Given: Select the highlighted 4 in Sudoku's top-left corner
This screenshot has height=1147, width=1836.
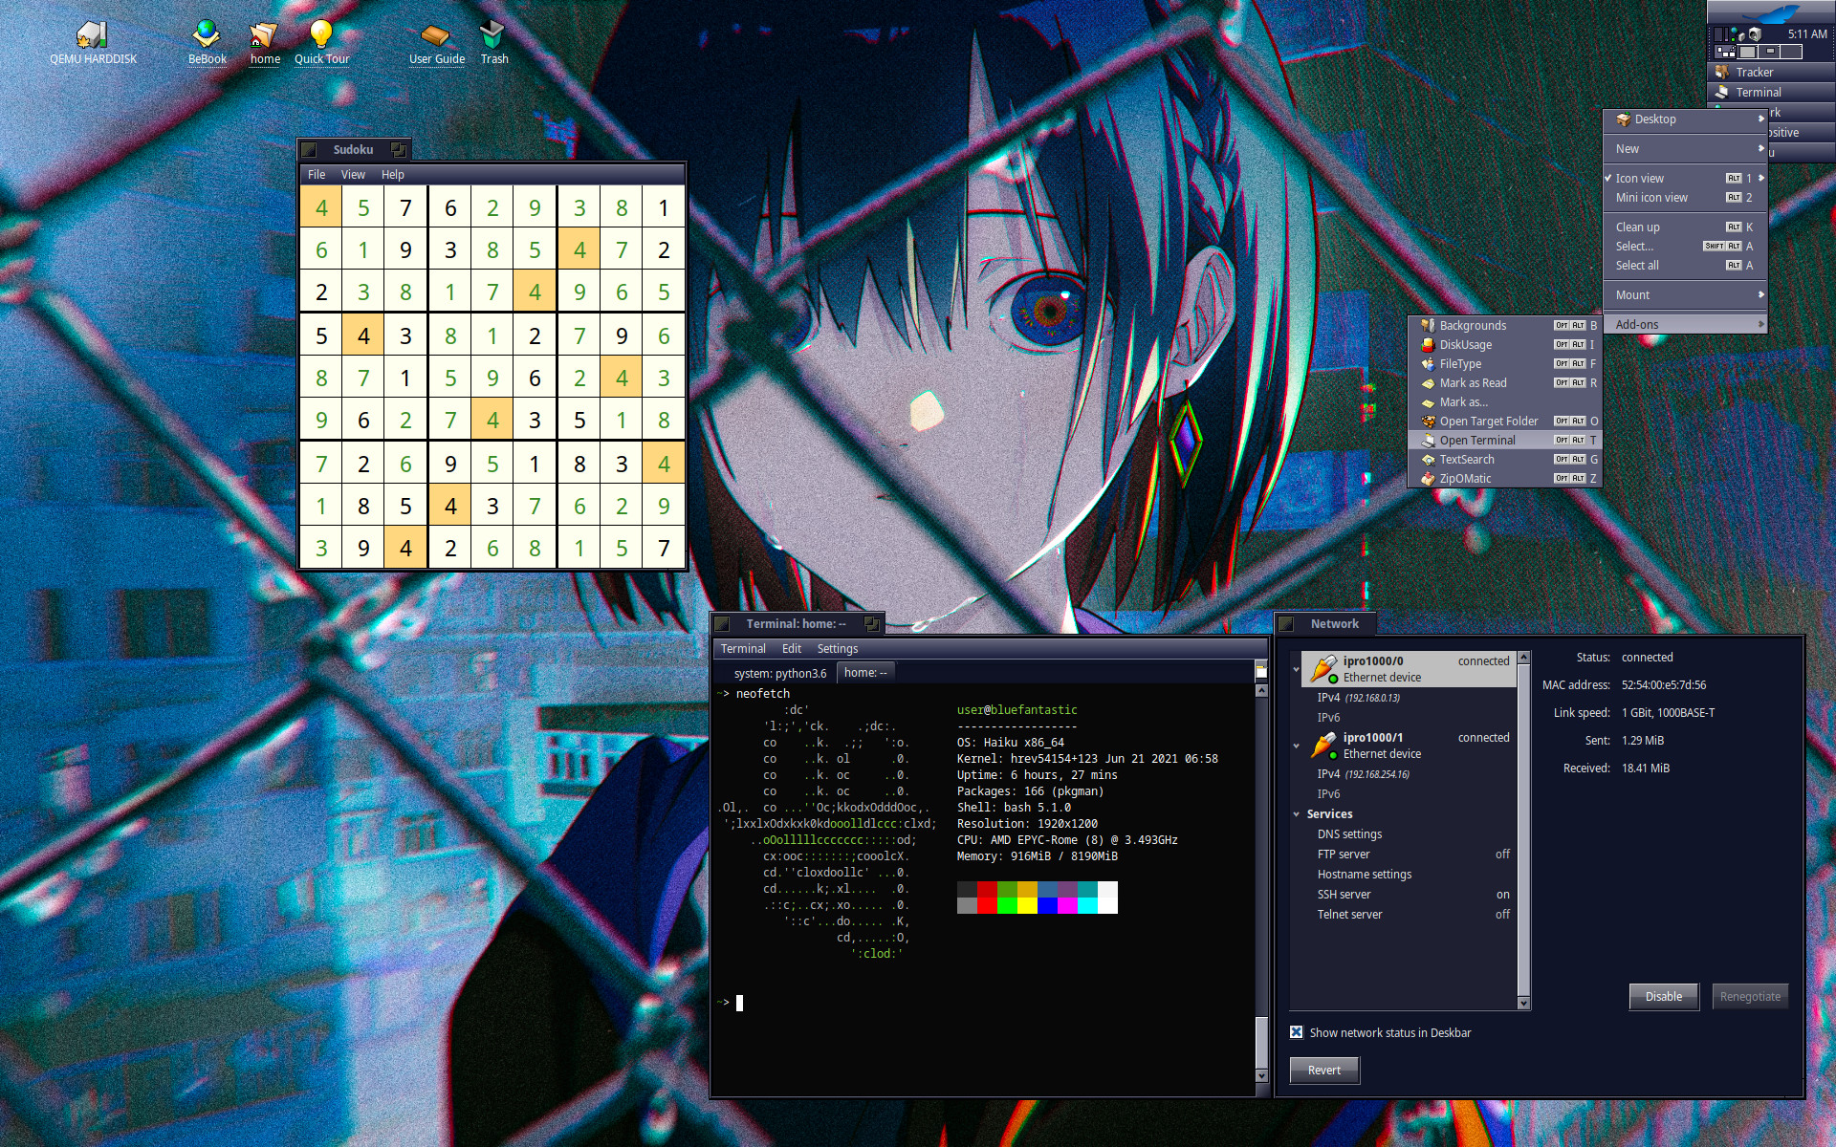Looking at the screenshot, I should click(321, 207).
